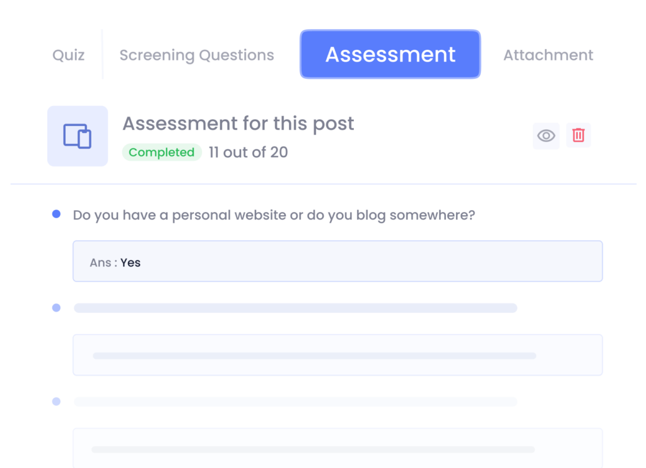Click the third question's placeholder text bar
Viewport: 646px width, 468px height.
295,402
